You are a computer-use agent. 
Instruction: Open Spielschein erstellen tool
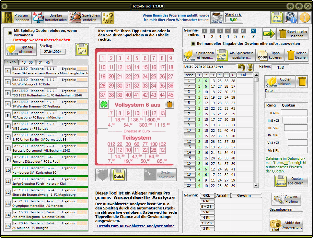(x=85, y=18)
